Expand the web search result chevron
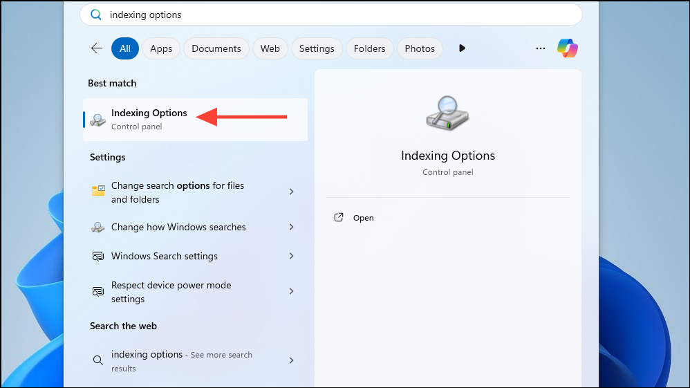 [x=291, y=360]
